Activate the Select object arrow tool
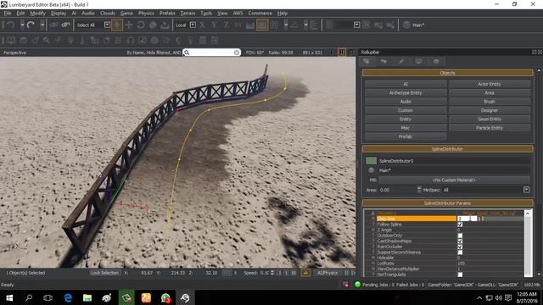The width and height of the screenshot is (543, 305). 117,25
